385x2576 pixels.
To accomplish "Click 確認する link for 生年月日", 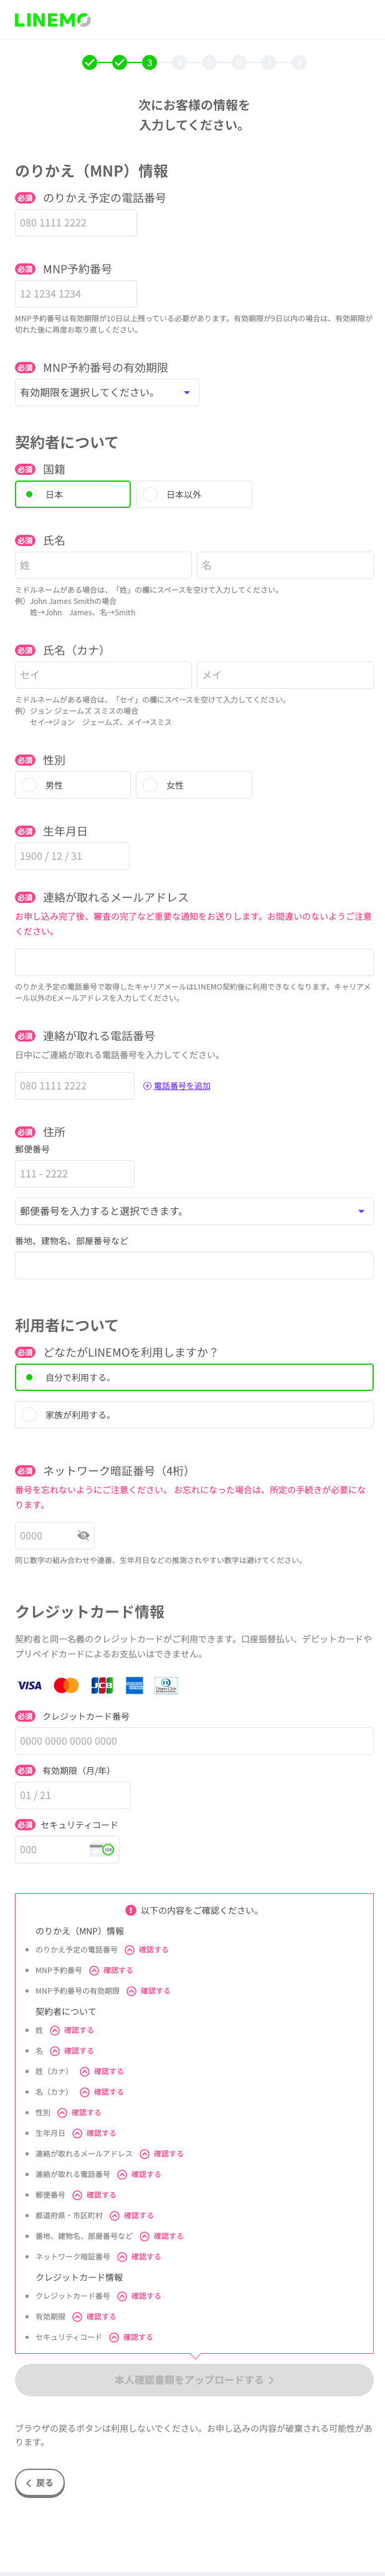I will point(102,2133).
